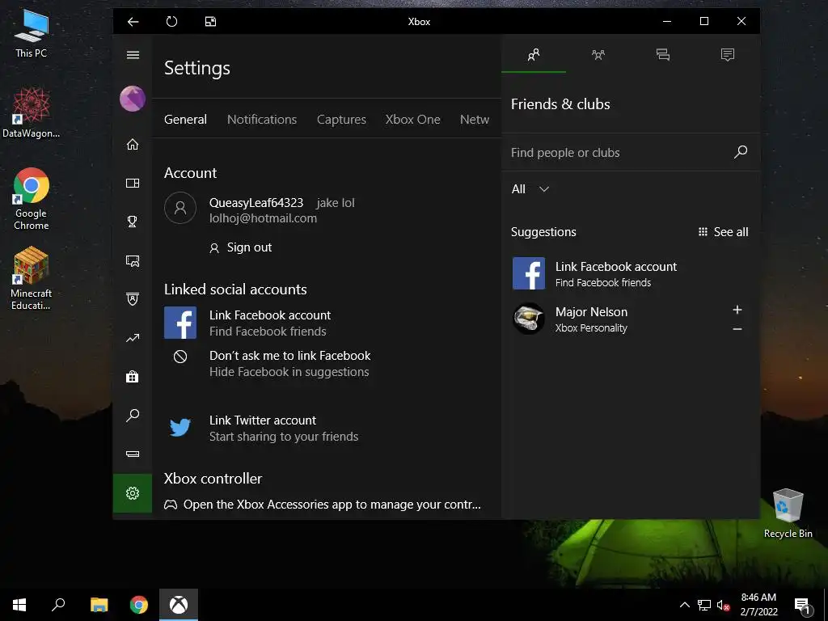Select the This PC desktop icon
The image size is (828, 621).
pyautogui.click(x=32, y=32)
